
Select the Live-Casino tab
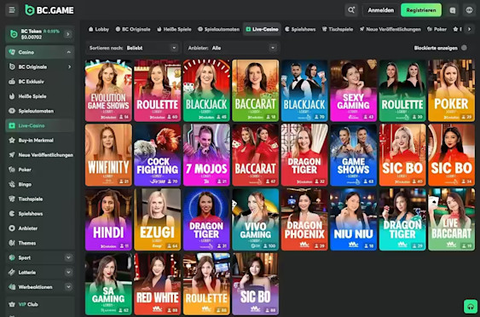262,29
